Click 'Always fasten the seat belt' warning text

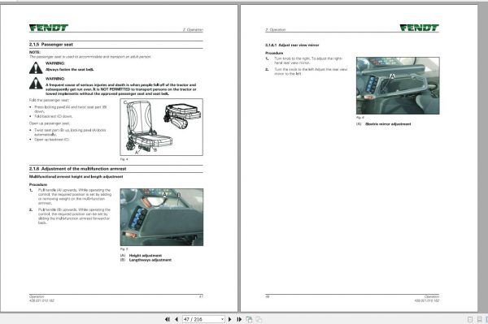[70, 70]
